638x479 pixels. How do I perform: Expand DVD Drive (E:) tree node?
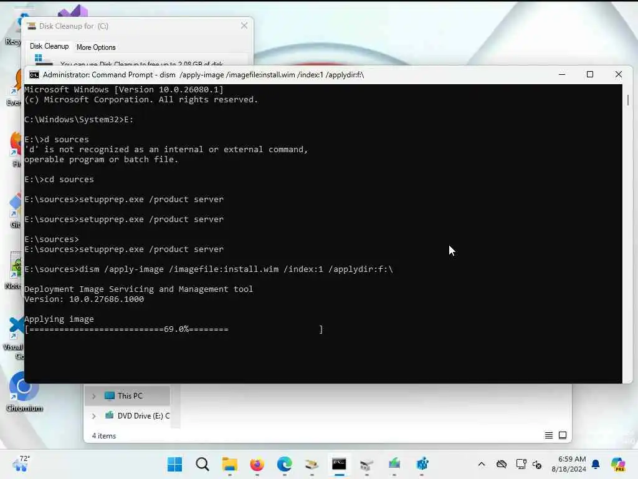click(x=94, y=416)
